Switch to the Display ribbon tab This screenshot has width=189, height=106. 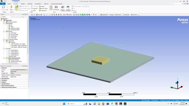pos(23,4)
